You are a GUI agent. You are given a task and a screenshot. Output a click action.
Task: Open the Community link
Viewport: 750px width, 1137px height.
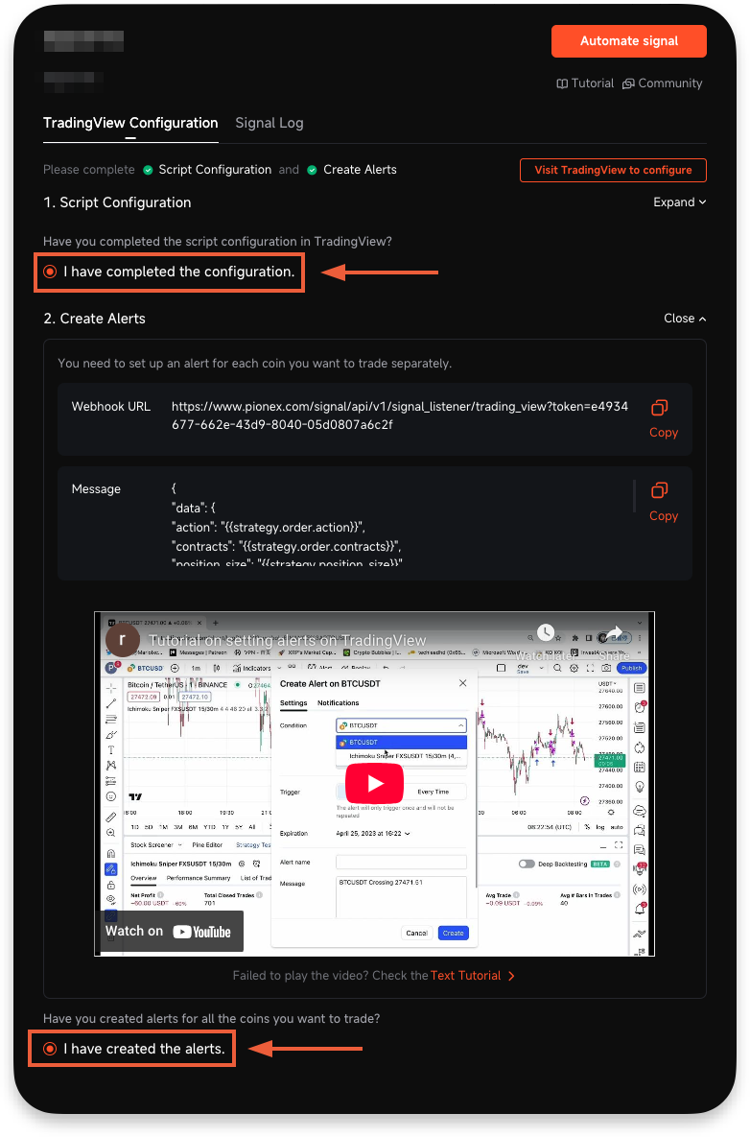(663, 83)
